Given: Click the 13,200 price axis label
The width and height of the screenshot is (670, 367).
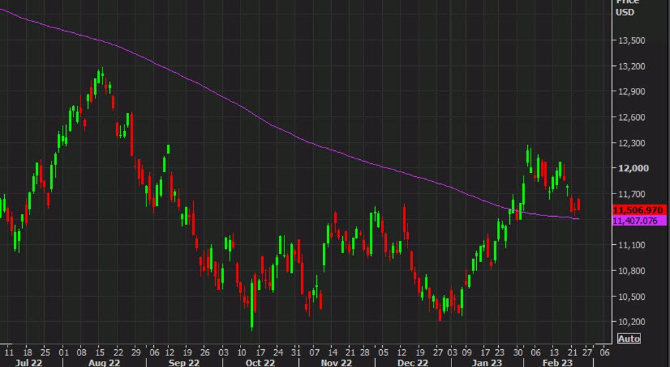Looking at the screenshot, I should (x=632, y=66).
